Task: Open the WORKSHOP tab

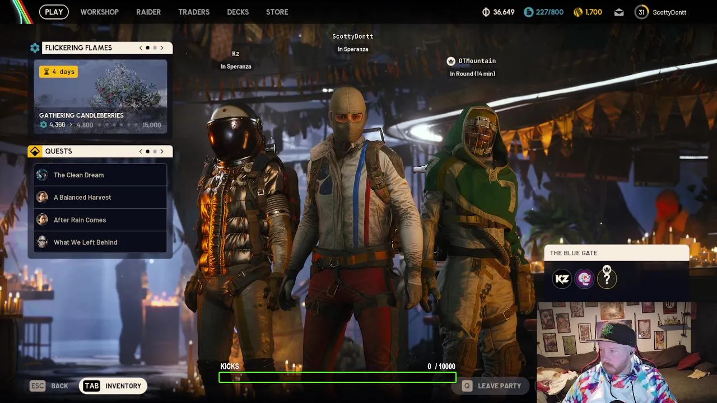Action: [x=99, y=12]
